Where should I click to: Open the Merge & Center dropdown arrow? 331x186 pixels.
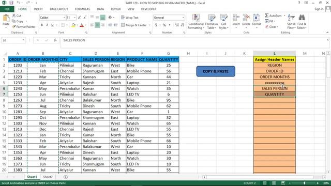pyautogui.click(x=149, y=25)
